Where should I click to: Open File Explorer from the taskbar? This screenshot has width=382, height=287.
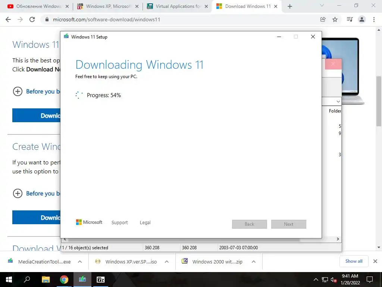[46, 280]
